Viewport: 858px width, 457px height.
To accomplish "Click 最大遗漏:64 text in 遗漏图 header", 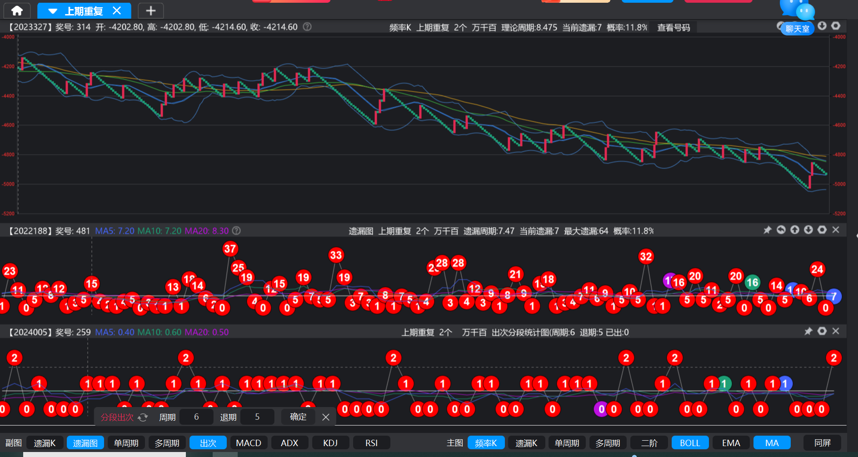I will click(586, 231).
